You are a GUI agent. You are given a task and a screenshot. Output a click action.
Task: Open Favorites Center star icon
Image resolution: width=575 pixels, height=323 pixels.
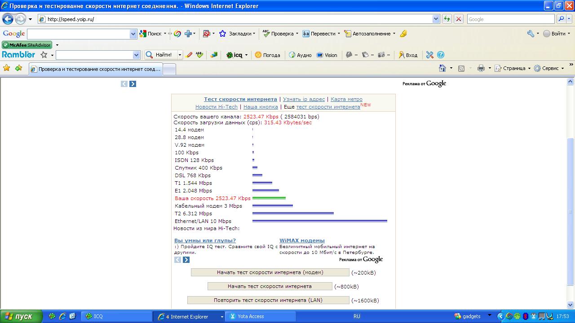7,68
